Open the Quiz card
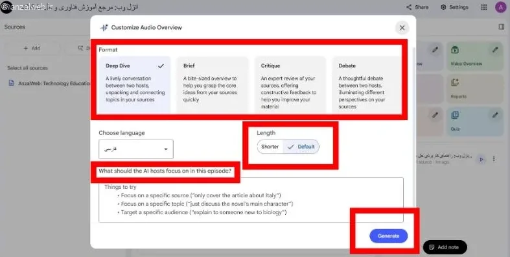 pyautogui.click(x=475, y=121)
